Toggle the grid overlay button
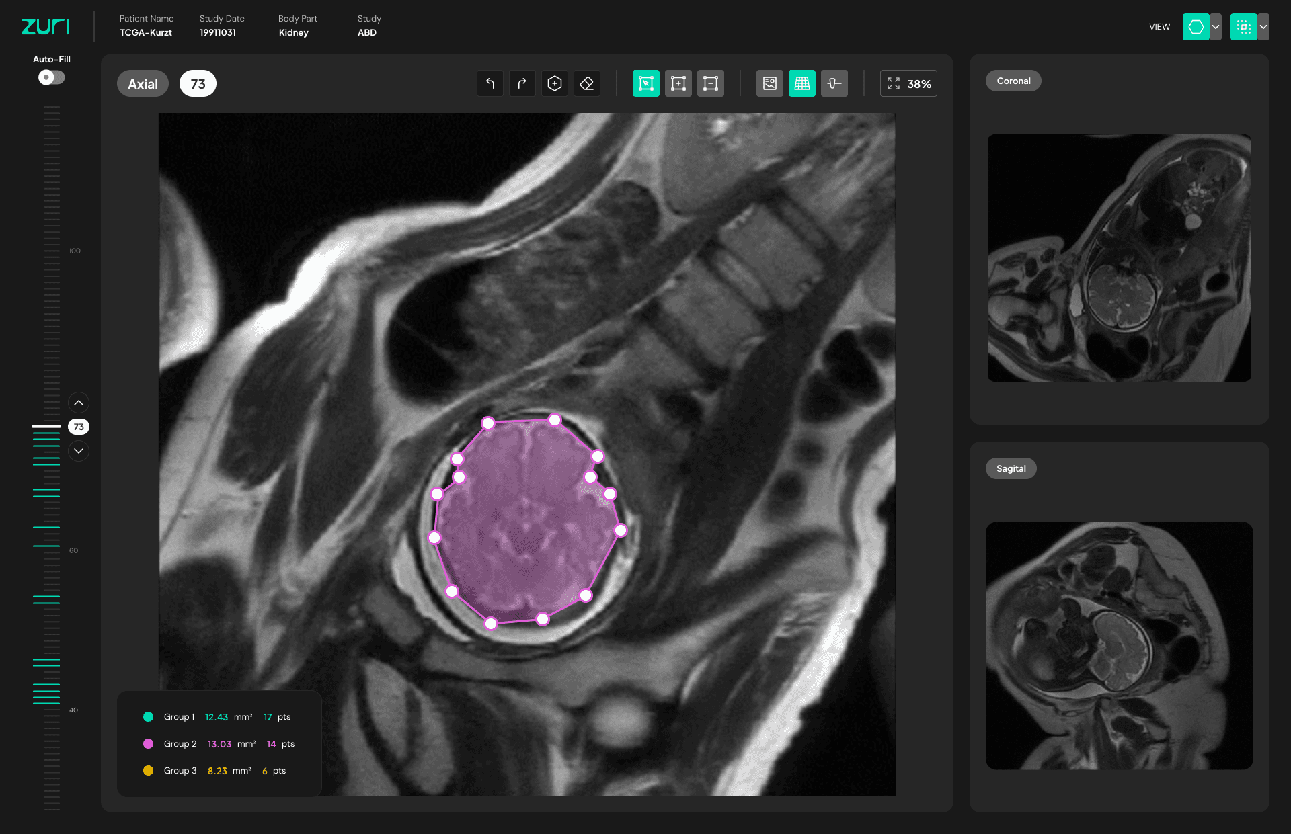The width and height of the screenshot is (1291, 834). [802, 83]
